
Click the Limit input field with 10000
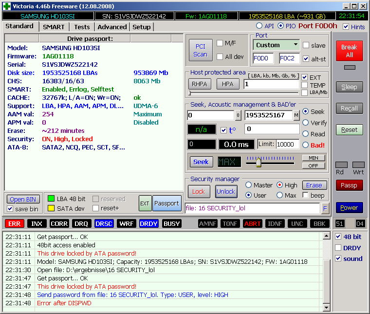(x=287, y=144)
